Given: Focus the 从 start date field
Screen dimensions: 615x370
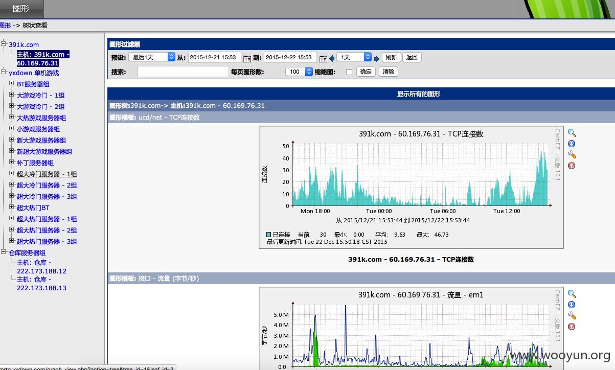Looking at the screenshot, I should [215, 57].
